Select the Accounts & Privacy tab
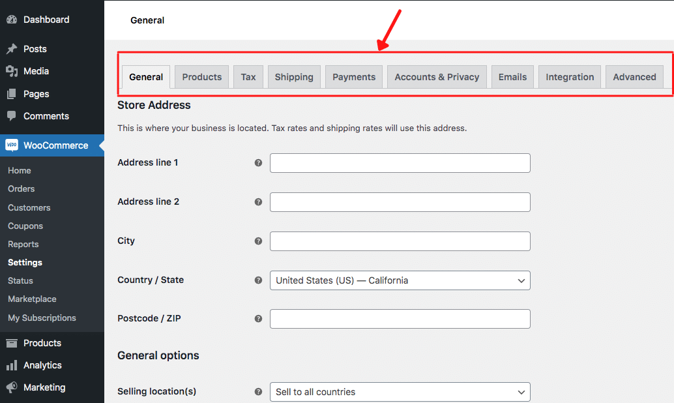Viewport: 674px width, 403px height. click(x=437, y=77)
